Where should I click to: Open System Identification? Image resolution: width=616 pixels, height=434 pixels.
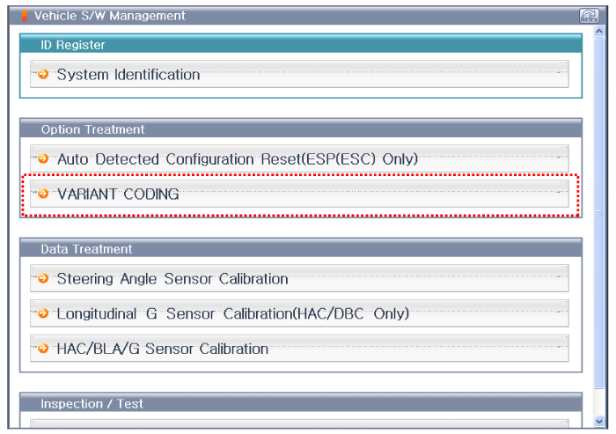pyautogui.click(x=128, y=75)
